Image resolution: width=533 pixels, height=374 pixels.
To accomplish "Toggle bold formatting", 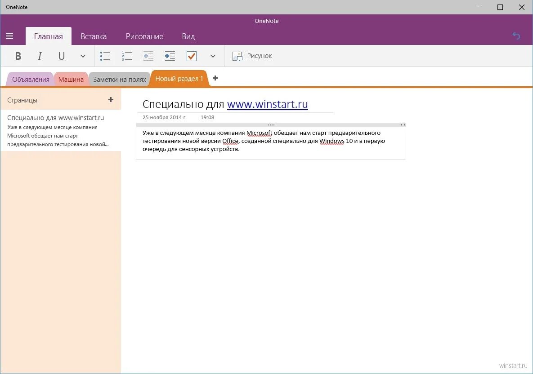I will click(18, 56).
